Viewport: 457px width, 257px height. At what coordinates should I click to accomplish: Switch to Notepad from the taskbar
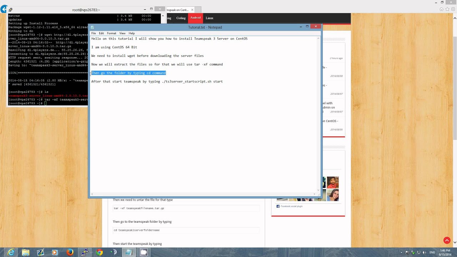point(129,252)
